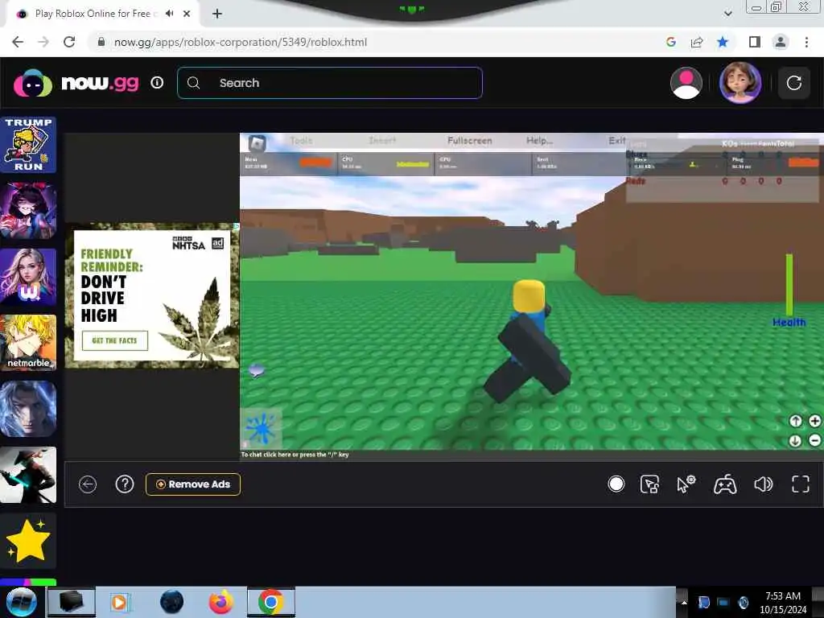
Task: Open the netmarble game thumbnail
Action: (x=28, y=343)
